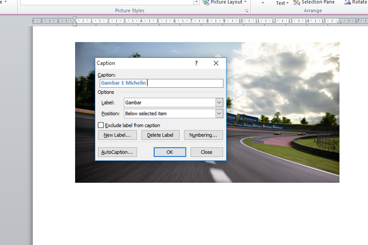Launch the Picture Styles dialog launcher

246,11
